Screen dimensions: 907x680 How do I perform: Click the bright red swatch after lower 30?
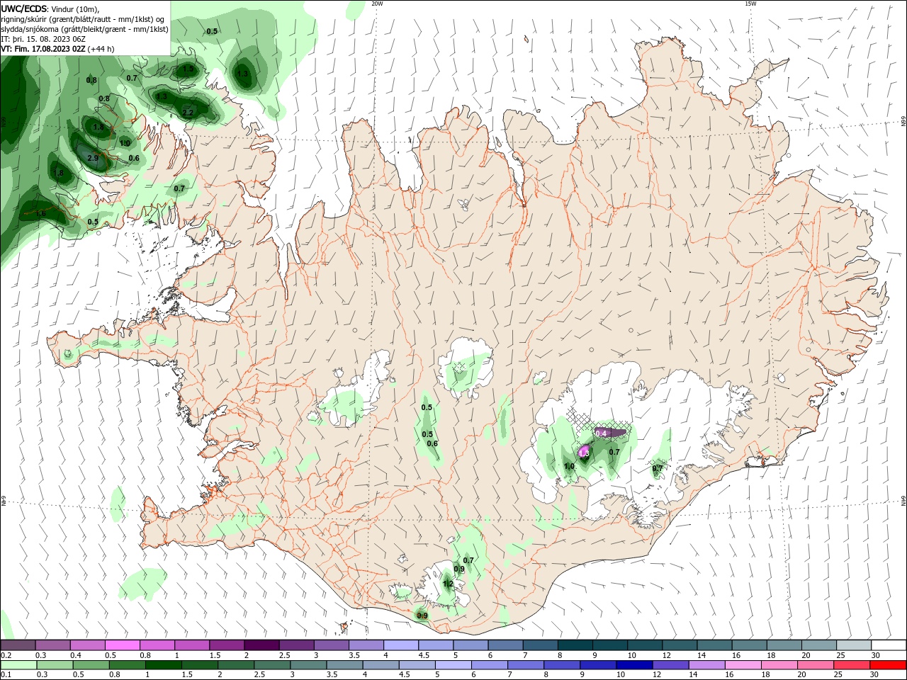(887, 665)
